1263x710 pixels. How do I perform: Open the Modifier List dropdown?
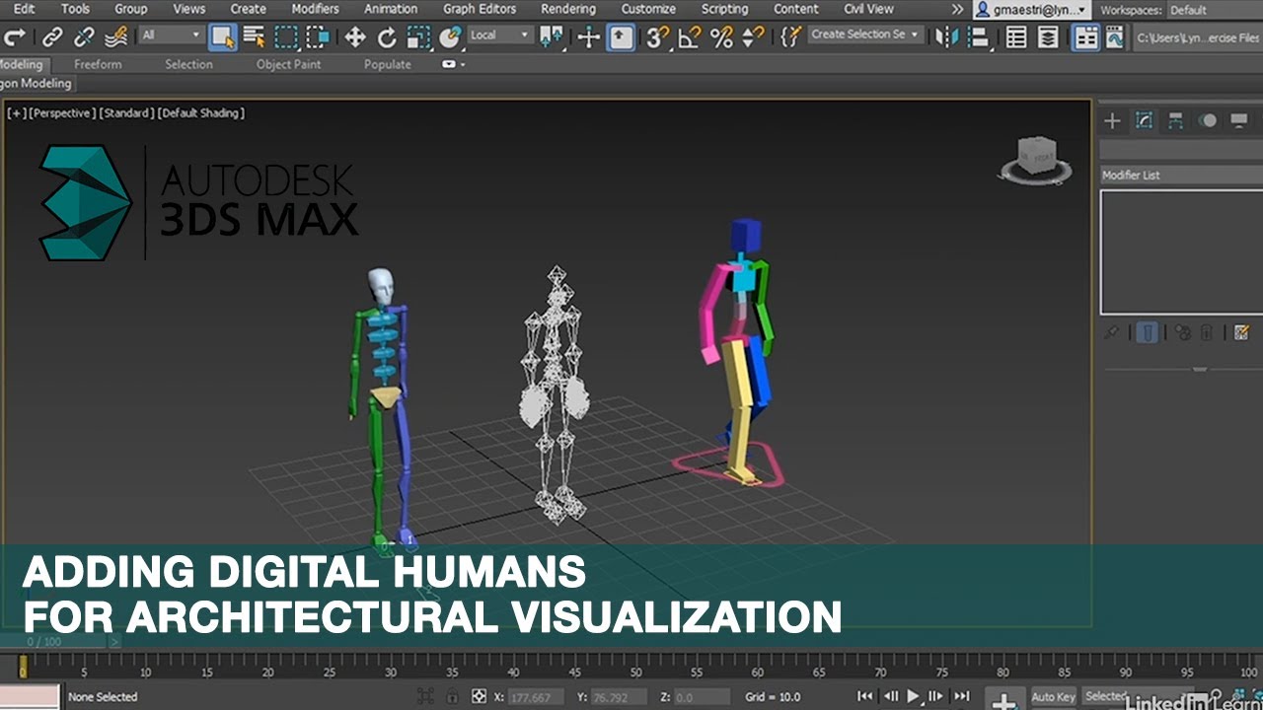pyautogui.click(x=1181, y=175)
